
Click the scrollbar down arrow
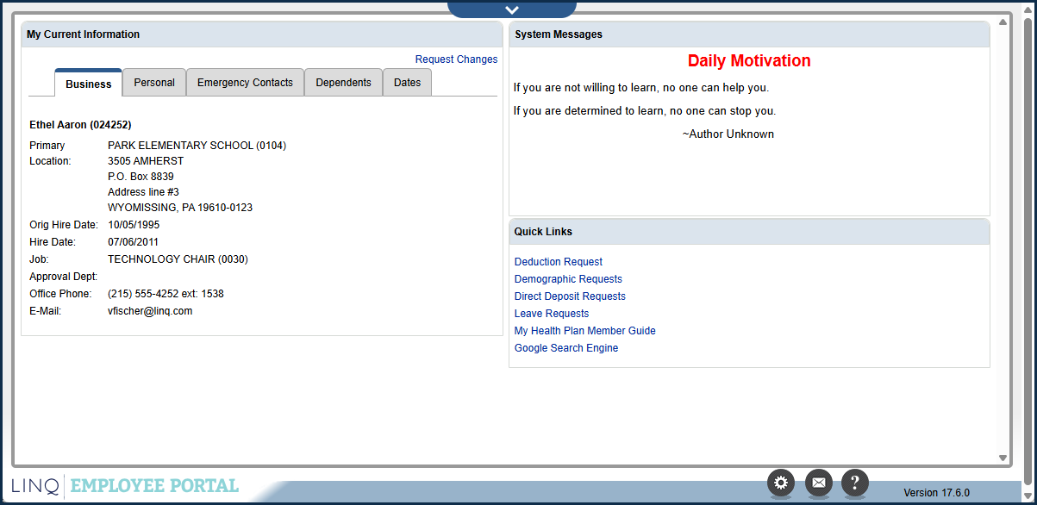pyautogui.click(x=1003, y=458)
